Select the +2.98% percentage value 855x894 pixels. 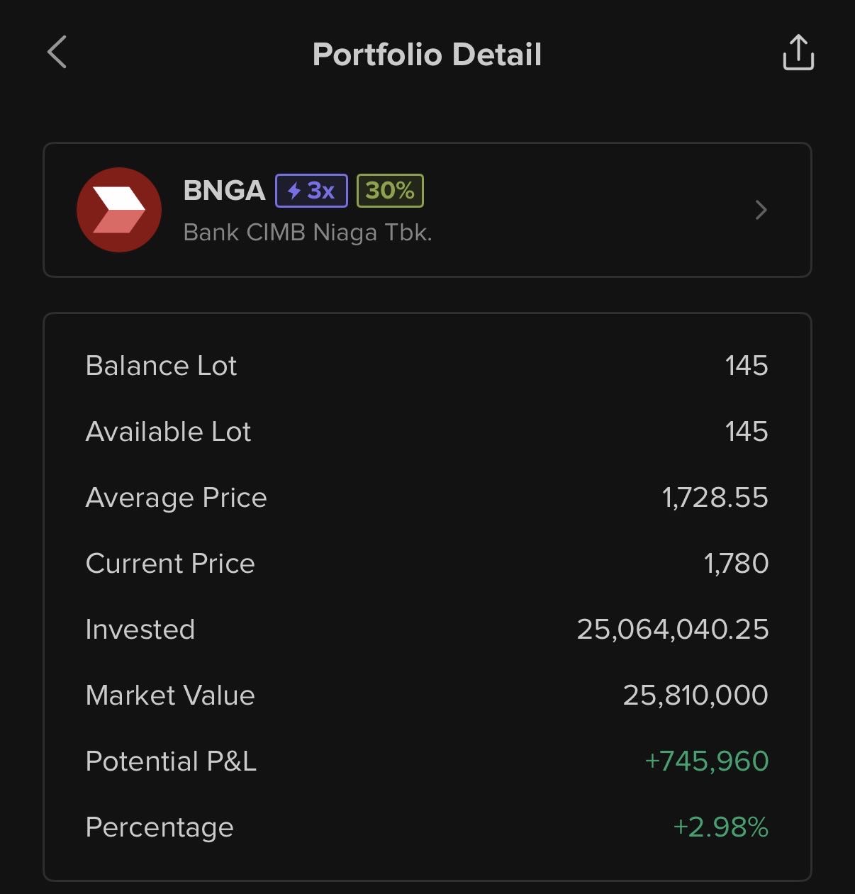720,827
